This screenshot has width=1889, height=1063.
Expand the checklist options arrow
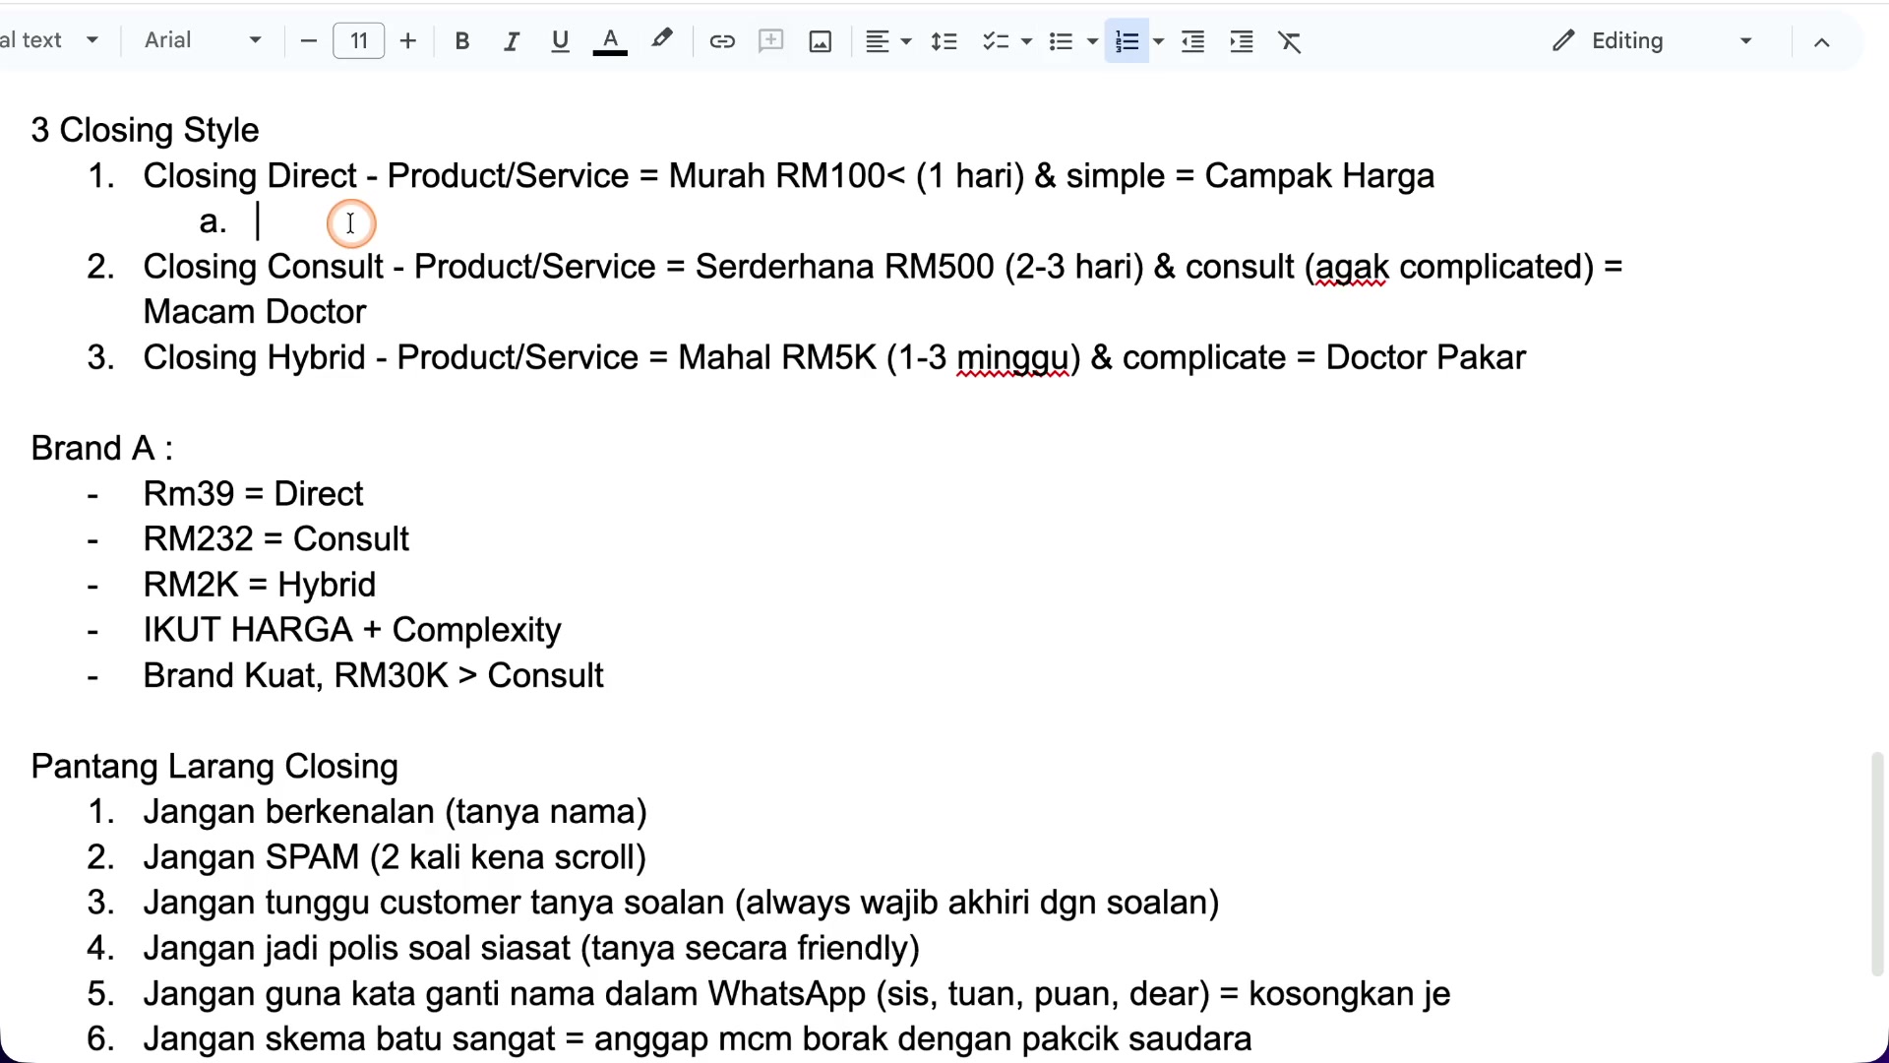[x=1027, y=41]
